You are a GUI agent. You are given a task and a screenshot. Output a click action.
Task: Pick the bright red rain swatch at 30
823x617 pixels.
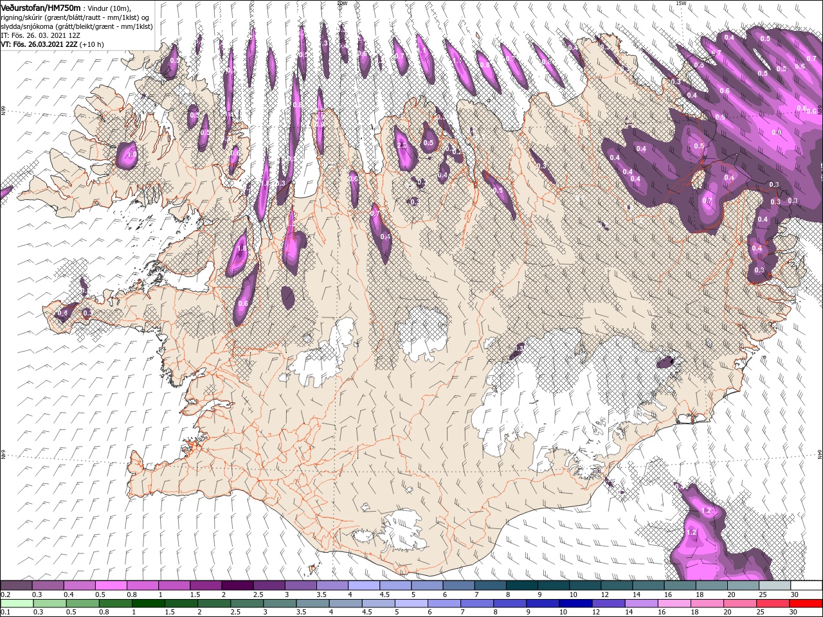tap(806, 604)
